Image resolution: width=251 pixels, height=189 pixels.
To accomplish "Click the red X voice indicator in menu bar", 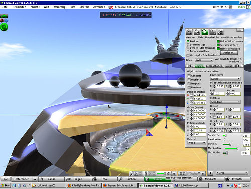I will point(111,7).
